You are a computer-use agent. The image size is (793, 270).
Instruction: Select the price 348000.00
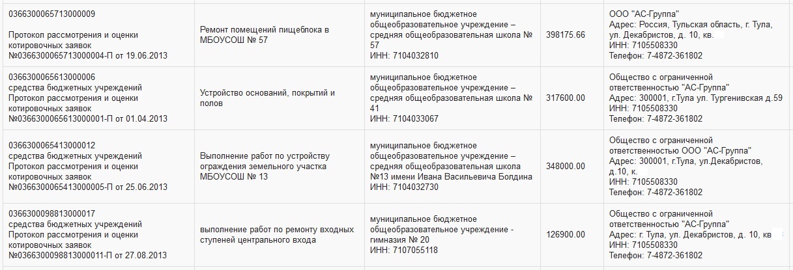[566, 167]
